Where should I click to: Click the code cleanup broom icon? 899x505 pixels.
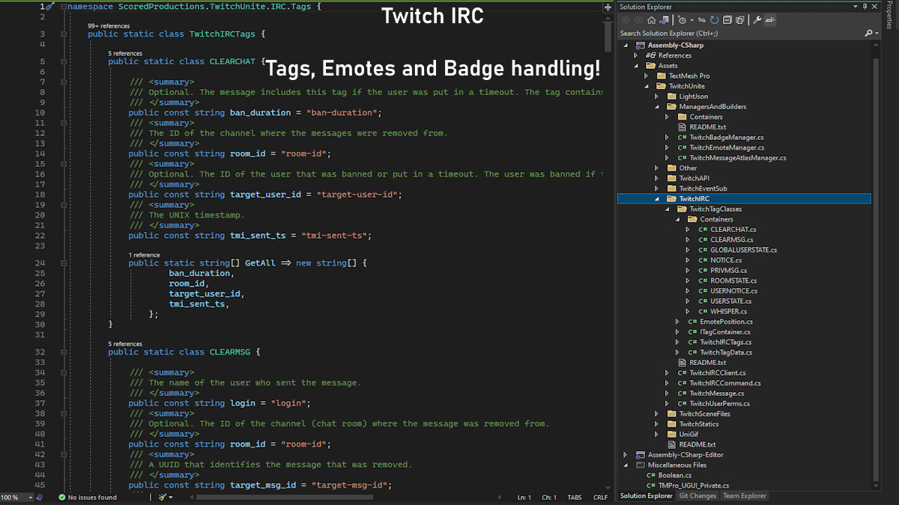pyautogui.click(x=162, y=498)
